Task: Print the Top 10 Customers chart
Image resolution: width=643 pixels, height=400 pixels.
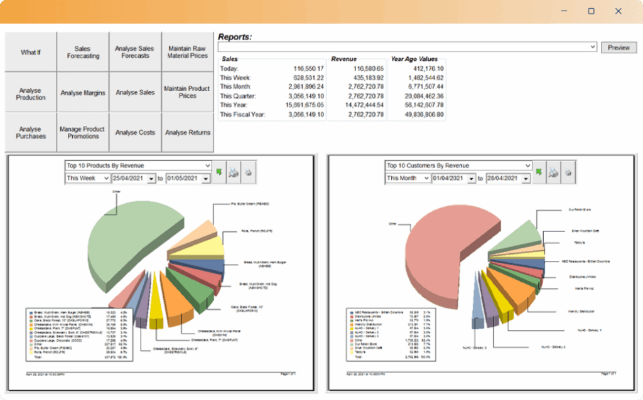Action: [x=568, y=172]
